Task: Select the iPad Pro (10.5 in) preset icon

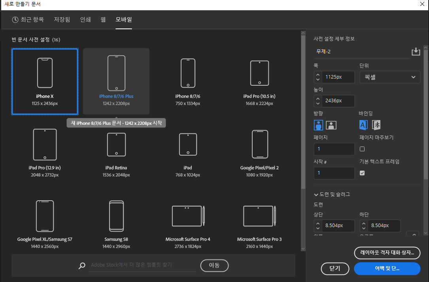Action: coord(260,73)
